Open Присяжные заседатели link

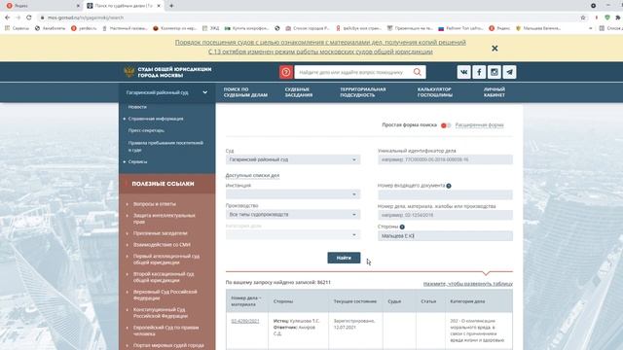pos(160,233)
